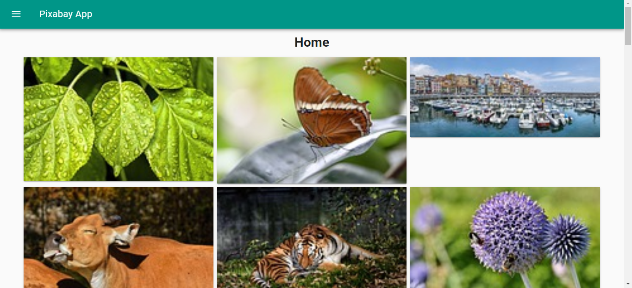Viewport: 632px width, 288px height.
Task: Click the vertical scrollbar thumb
Action: (628, 26)
